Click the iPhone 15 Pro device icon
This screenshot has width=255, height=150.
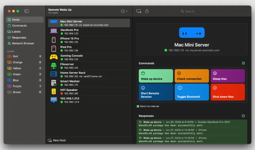54,40
